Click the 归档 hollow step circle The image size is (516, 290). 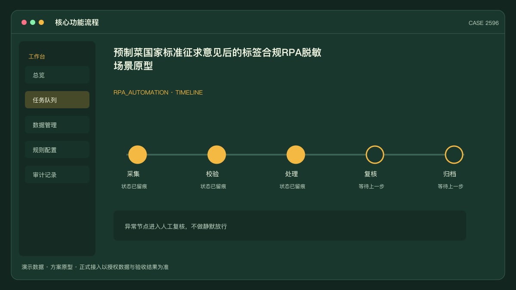[x=454, y=155]
